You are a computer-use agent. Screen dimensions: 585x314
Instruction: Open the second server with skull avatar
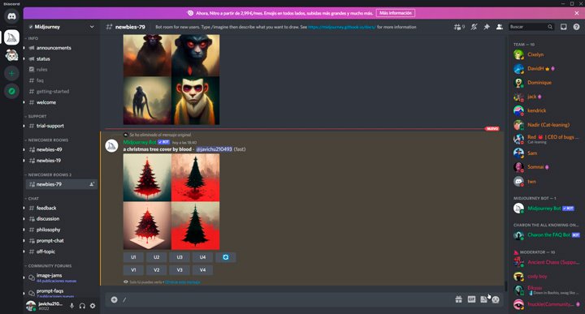(x=11, y=55)
